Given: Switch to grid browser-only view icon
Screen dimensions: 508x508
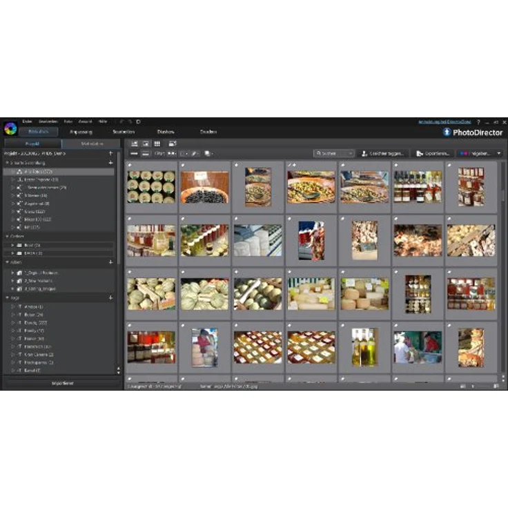Looking at the screenshot, I should coord(157,144).
